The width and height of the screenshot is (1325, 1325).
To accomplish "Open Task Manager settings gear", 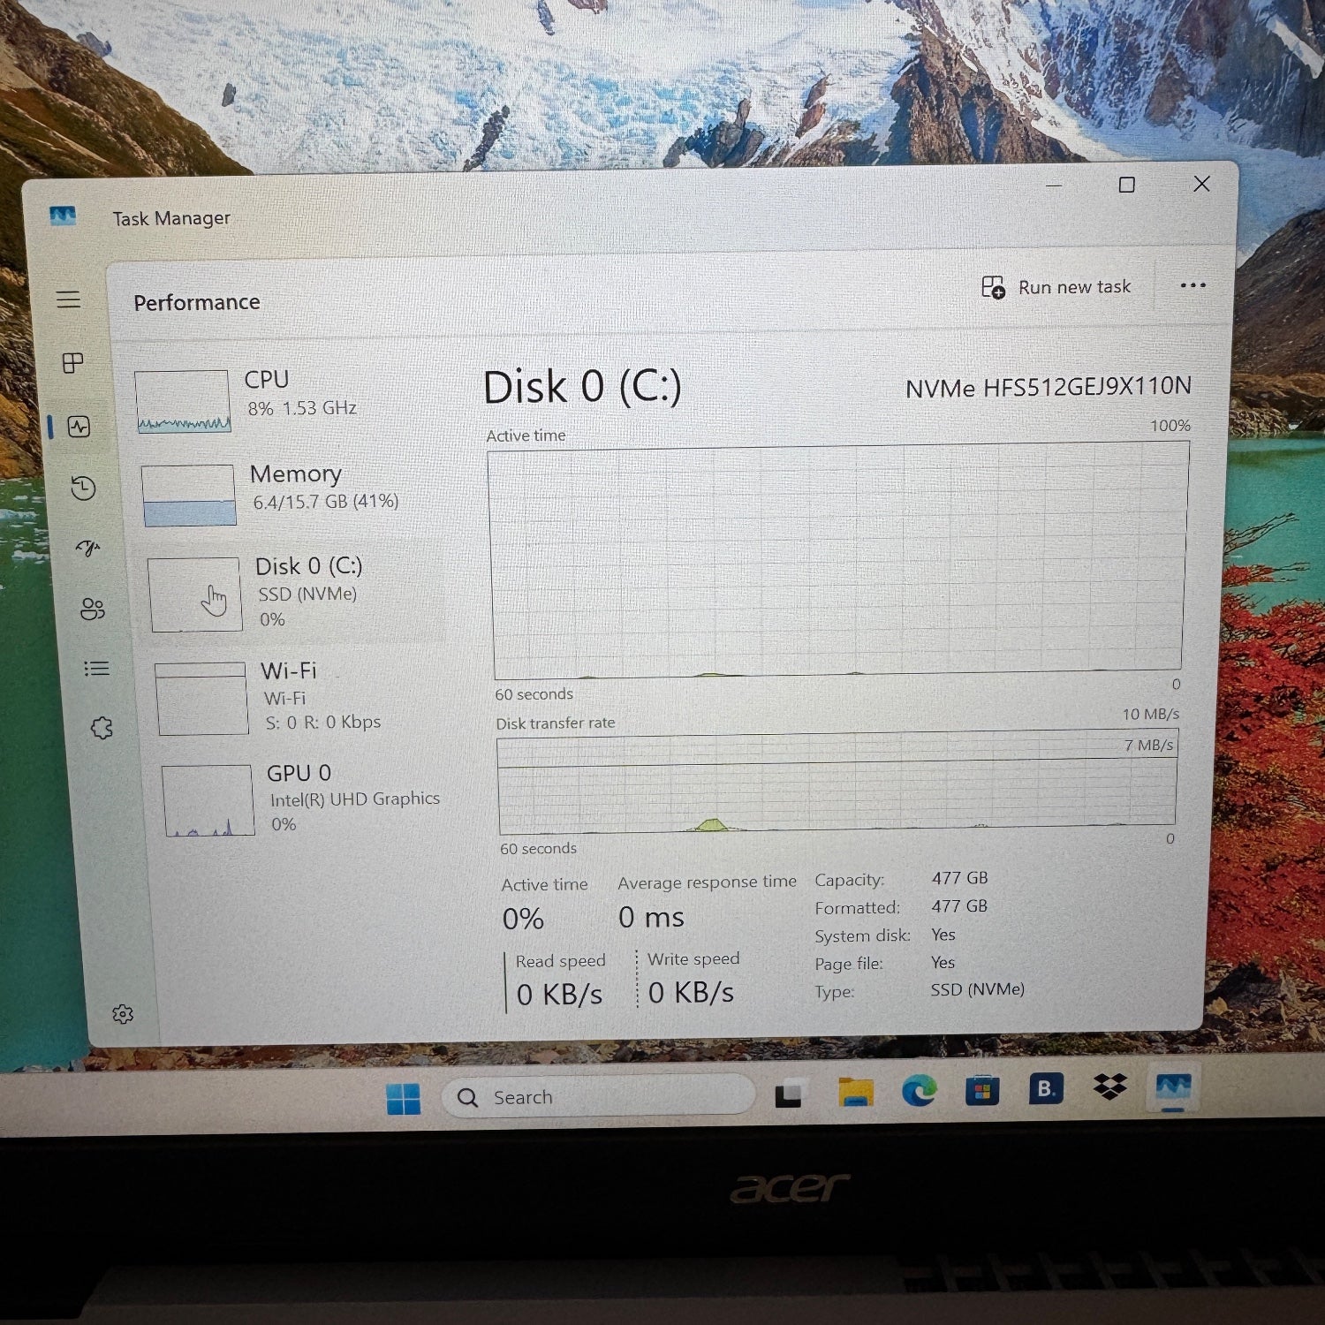I will (x=123, y=1014).
